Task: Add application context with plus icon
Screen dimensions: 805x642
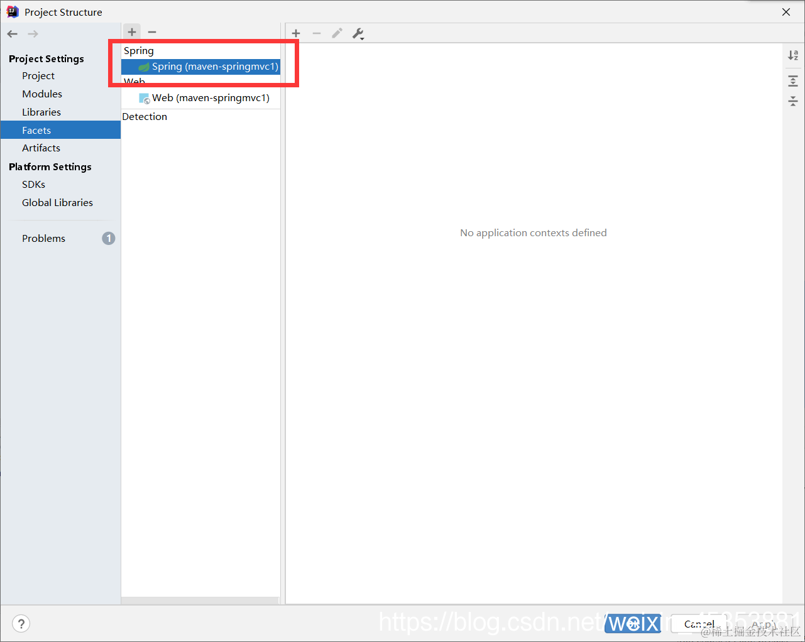Action: point(296,33)
